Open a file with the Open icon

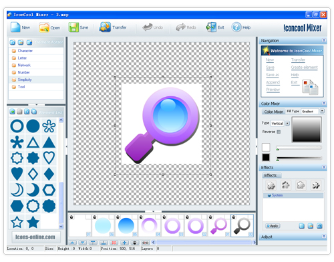tap(44, 27)
